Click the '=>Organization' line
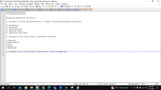161x90 pixels. click(13, 42)
